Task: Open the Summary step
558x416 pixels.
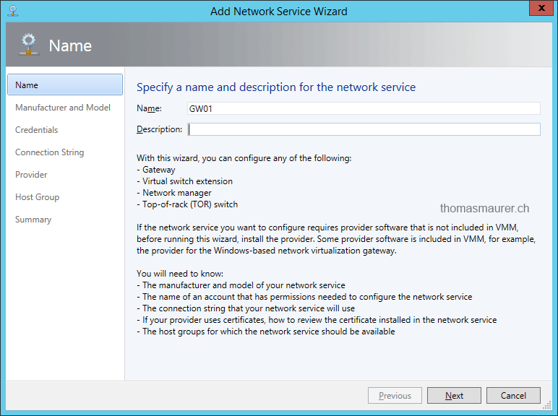Action: [33, 220]
